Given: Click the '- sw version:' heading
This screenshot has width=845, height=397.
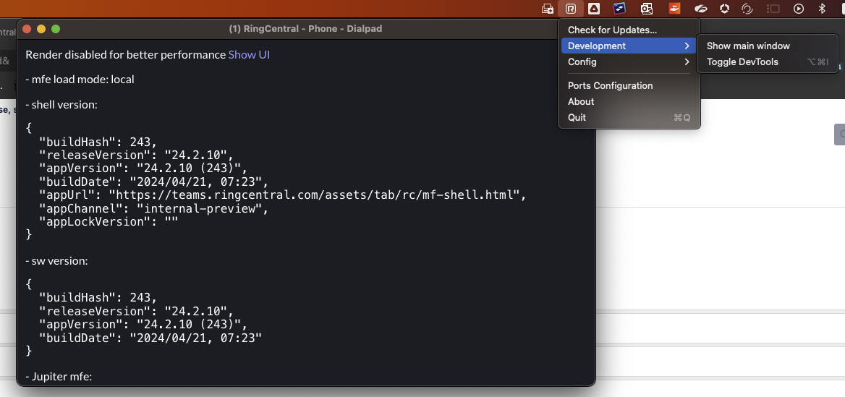Looking at the screenshot, I should click(56, 261).
